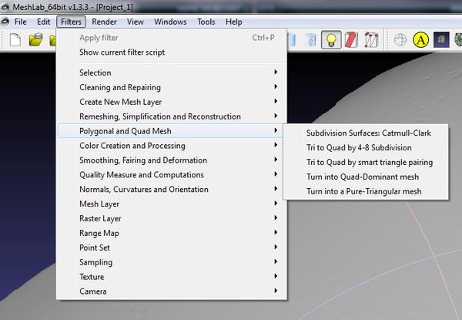Click the document icon left of the File menu
Viewport: 462px width, 320px height.
click(x=5, y=22)
